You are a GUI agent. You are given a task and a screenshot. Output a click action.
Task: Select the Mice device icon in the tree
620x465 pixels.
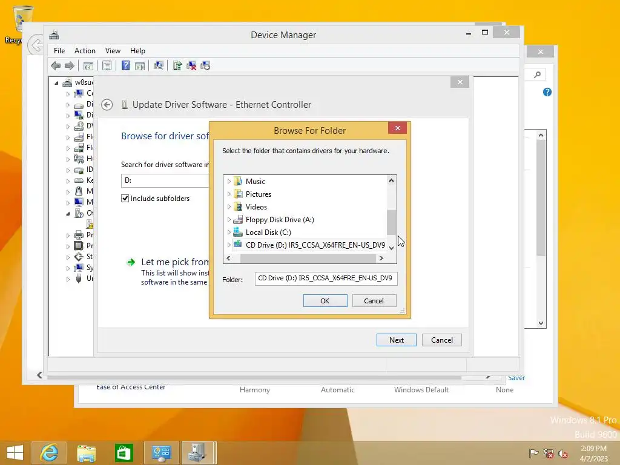pyautogui.click(x=79, y=191)
